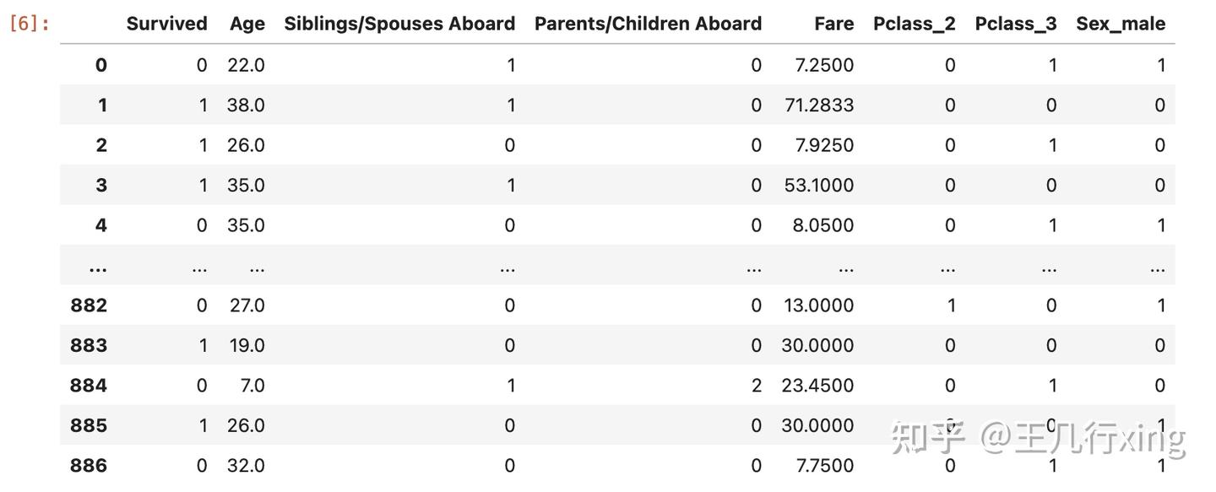Select the Fare column header

pyautogui.click(x=834, y=24)
